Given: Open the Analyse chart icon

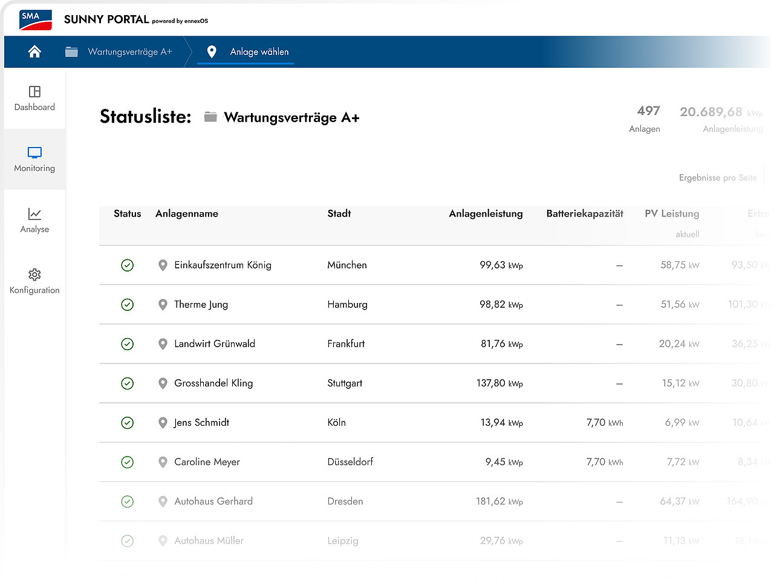Looking at the screenshot, I should click(34, 213).
